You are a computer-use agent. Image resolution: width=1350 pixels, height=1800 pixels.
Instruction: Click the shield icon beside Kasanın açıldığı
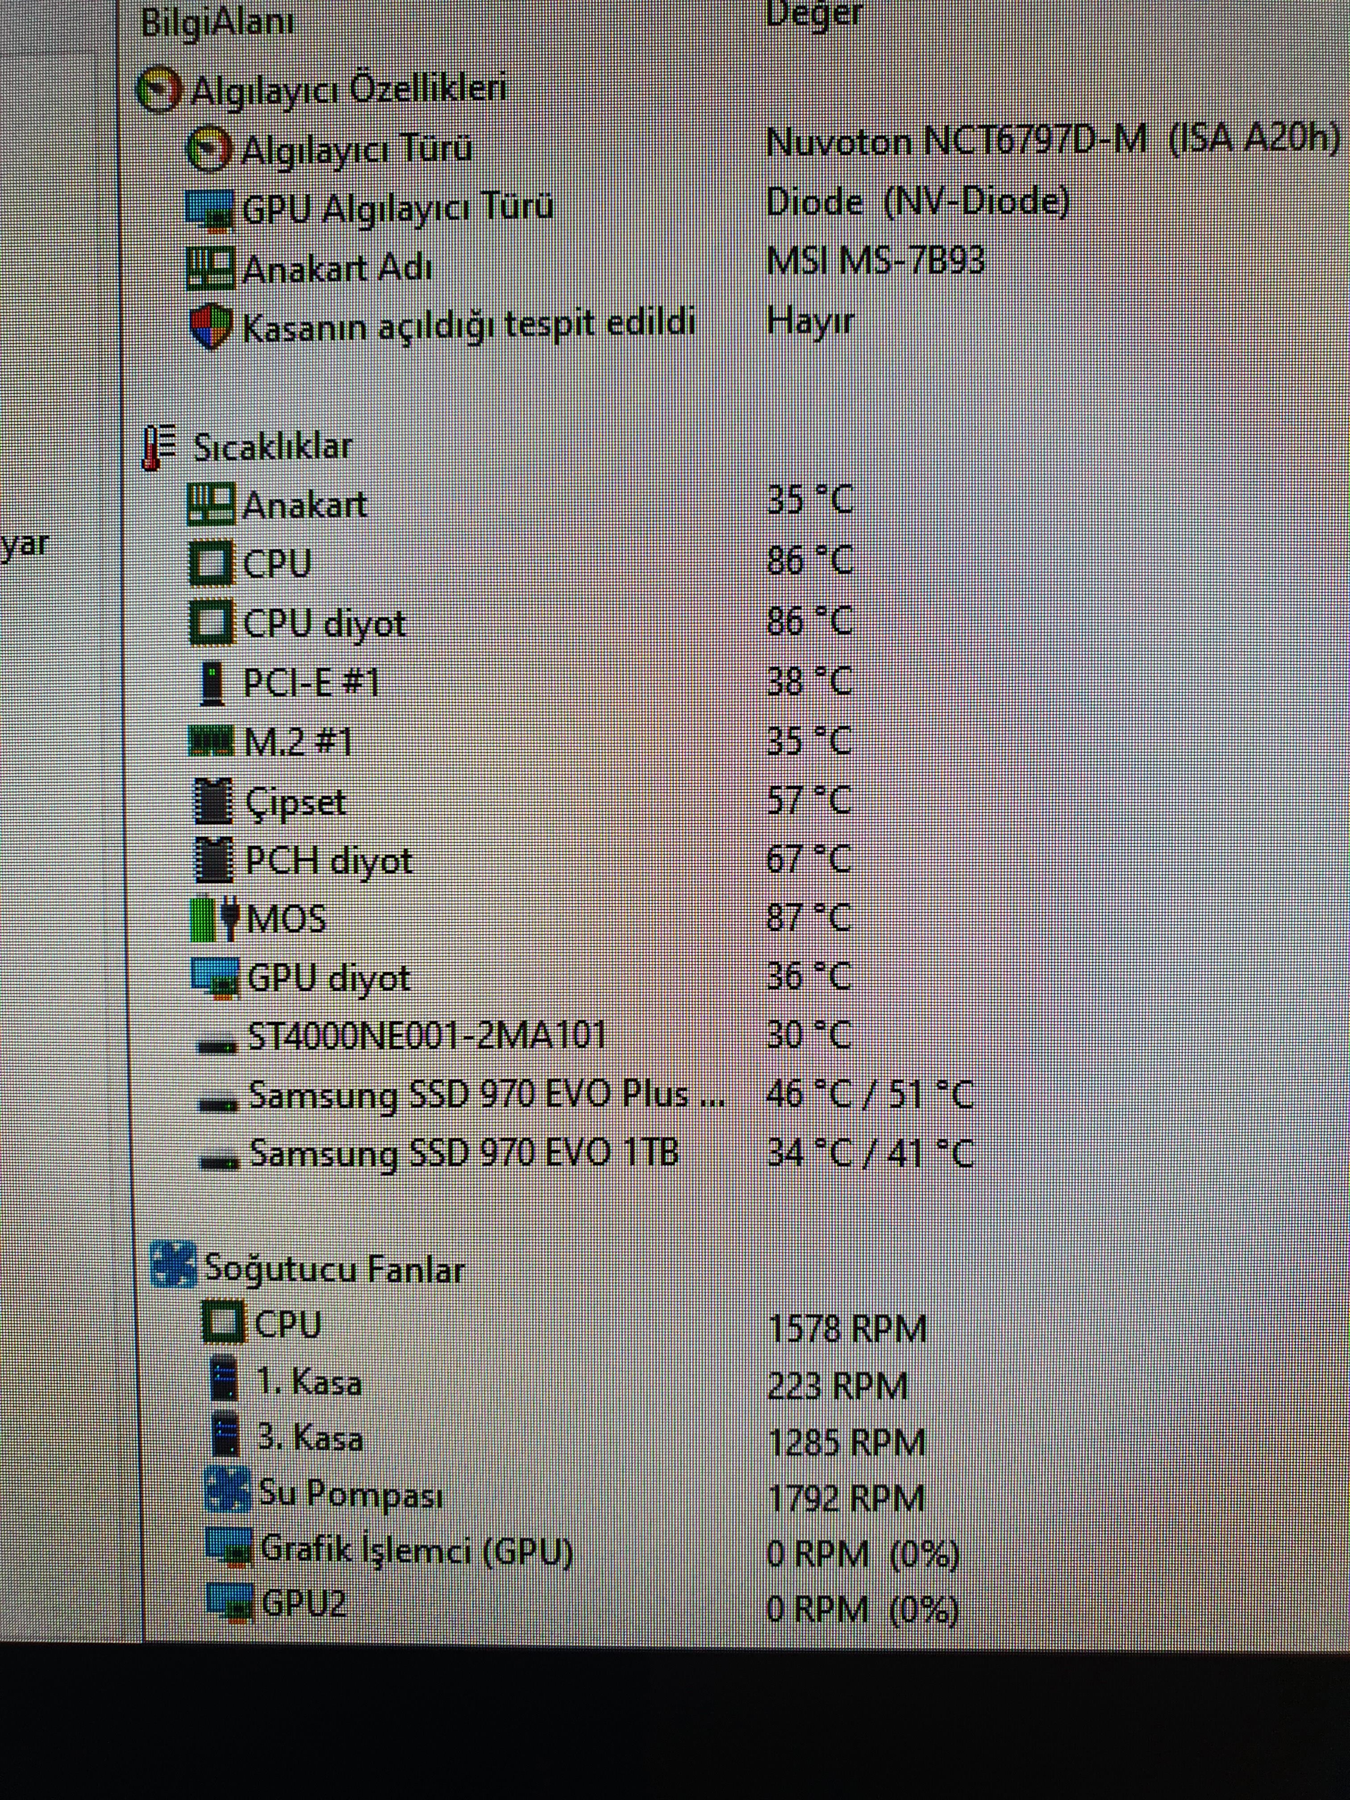click(211, 327)
